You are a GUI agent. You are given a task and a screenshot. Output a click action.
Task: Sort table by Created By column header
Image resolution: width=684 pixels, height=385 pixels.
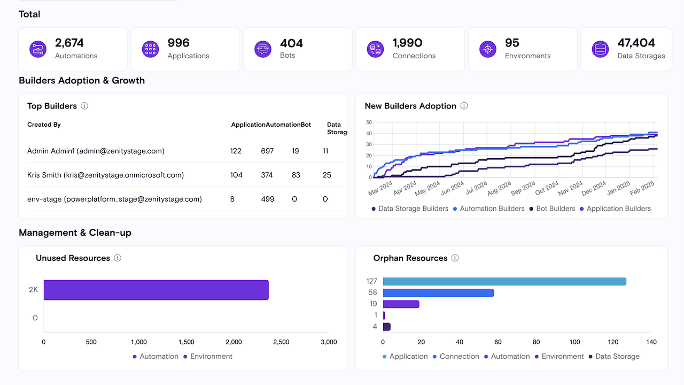pos(44,125)
